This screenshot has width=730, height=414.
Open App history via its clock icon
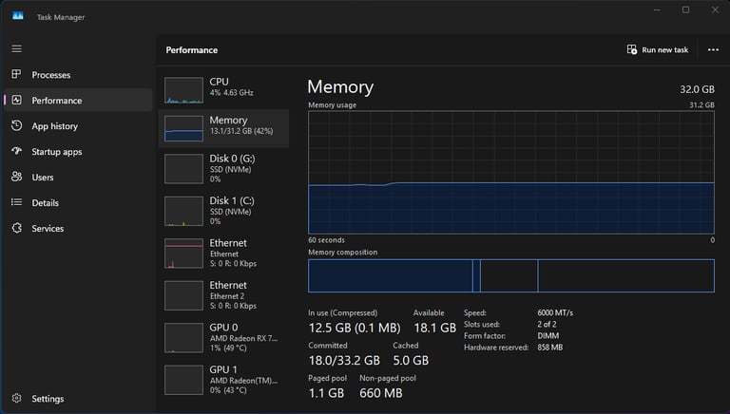[x=17, y=125]
